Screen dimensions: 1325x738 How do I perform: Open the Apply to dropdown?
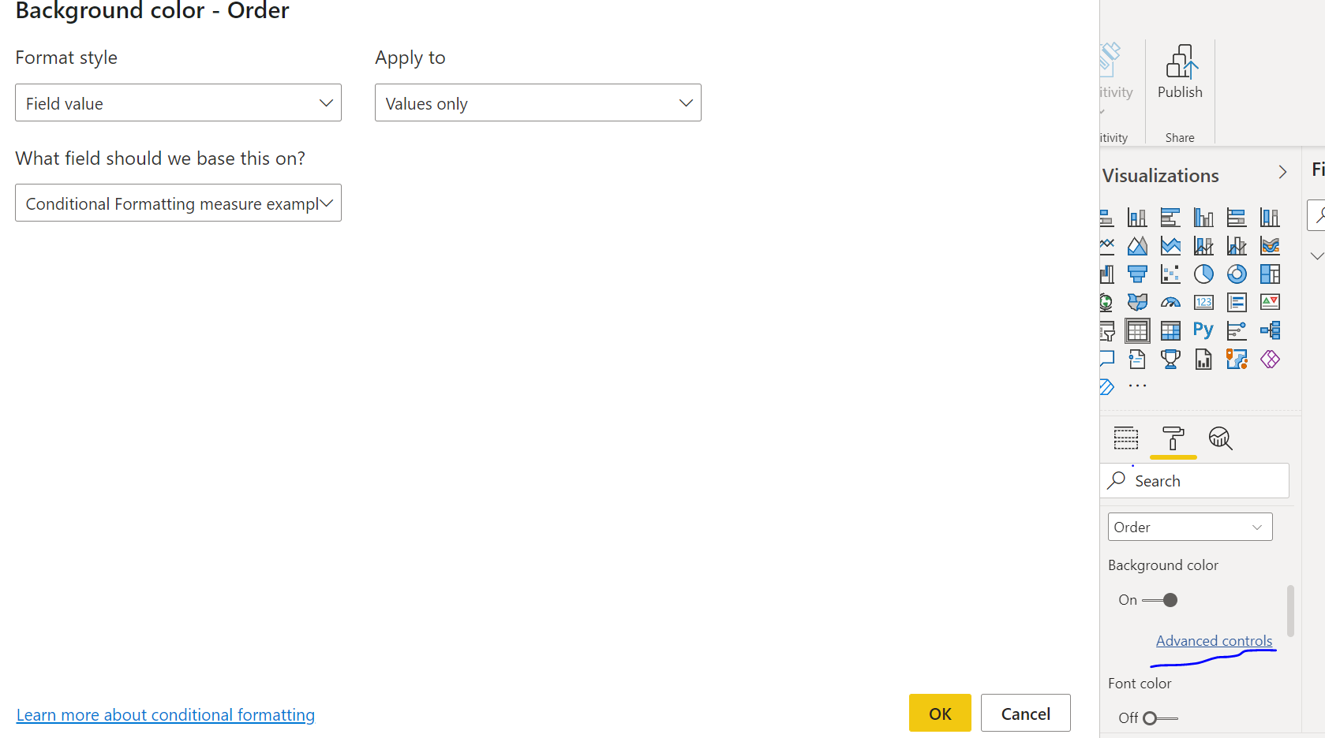coord(538,102)
